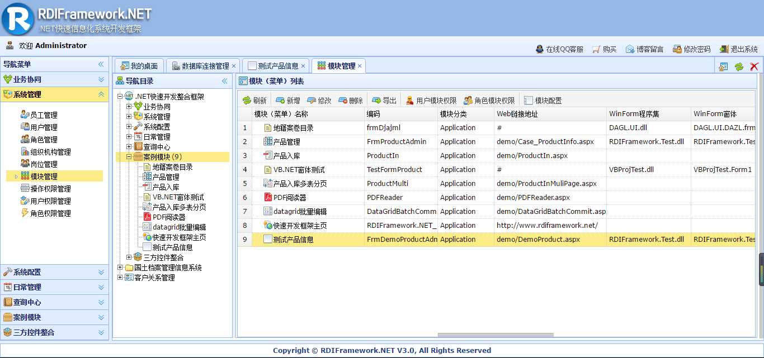This screenshot has width=764, height=358.
Task: Open 博客留言 blog message link
Action: pos(644,49)
